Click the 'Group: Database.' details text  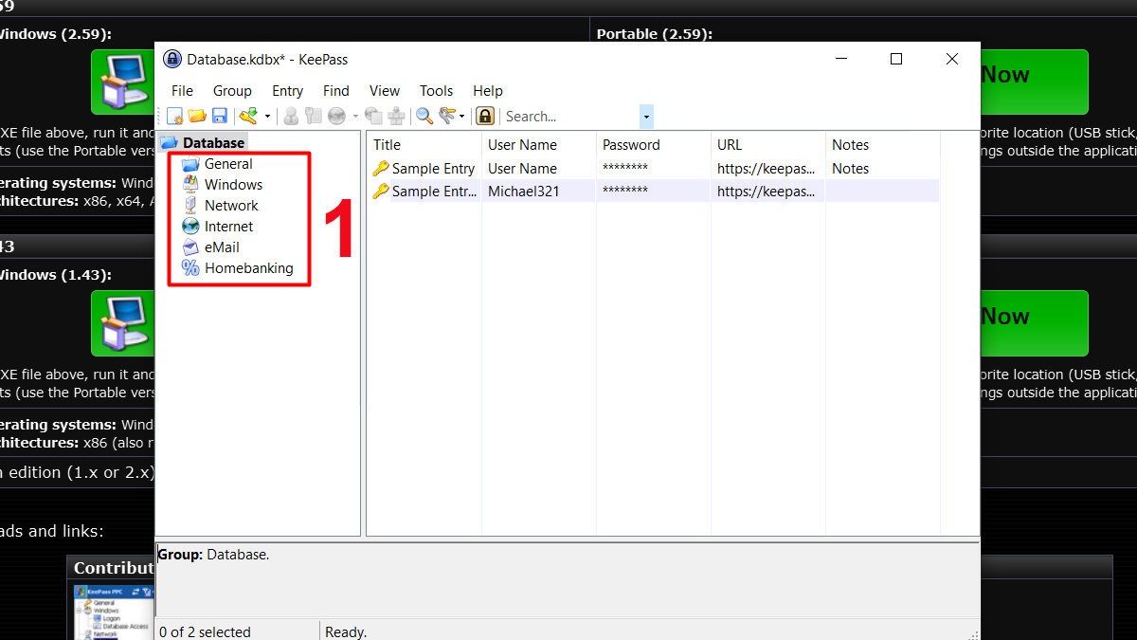tap(213, 555)
